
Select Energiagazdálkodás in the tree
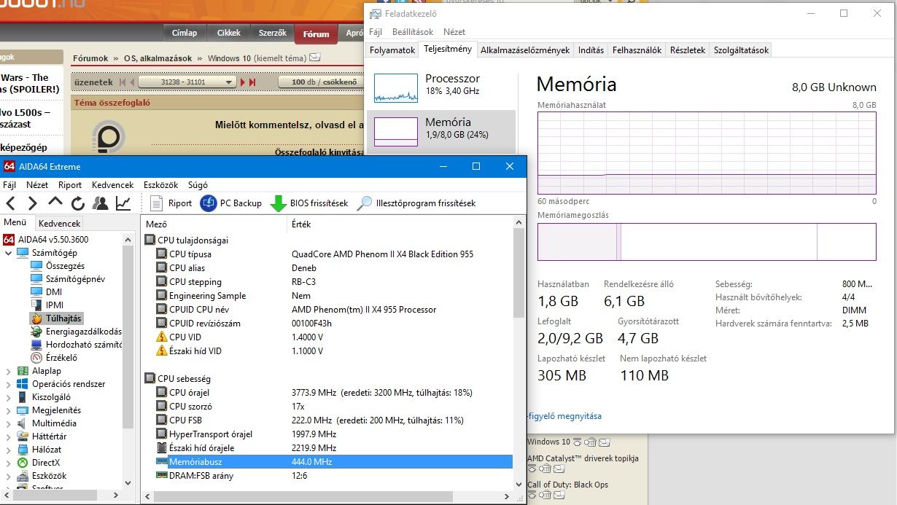pyautogui.click(x=83, y=332)
